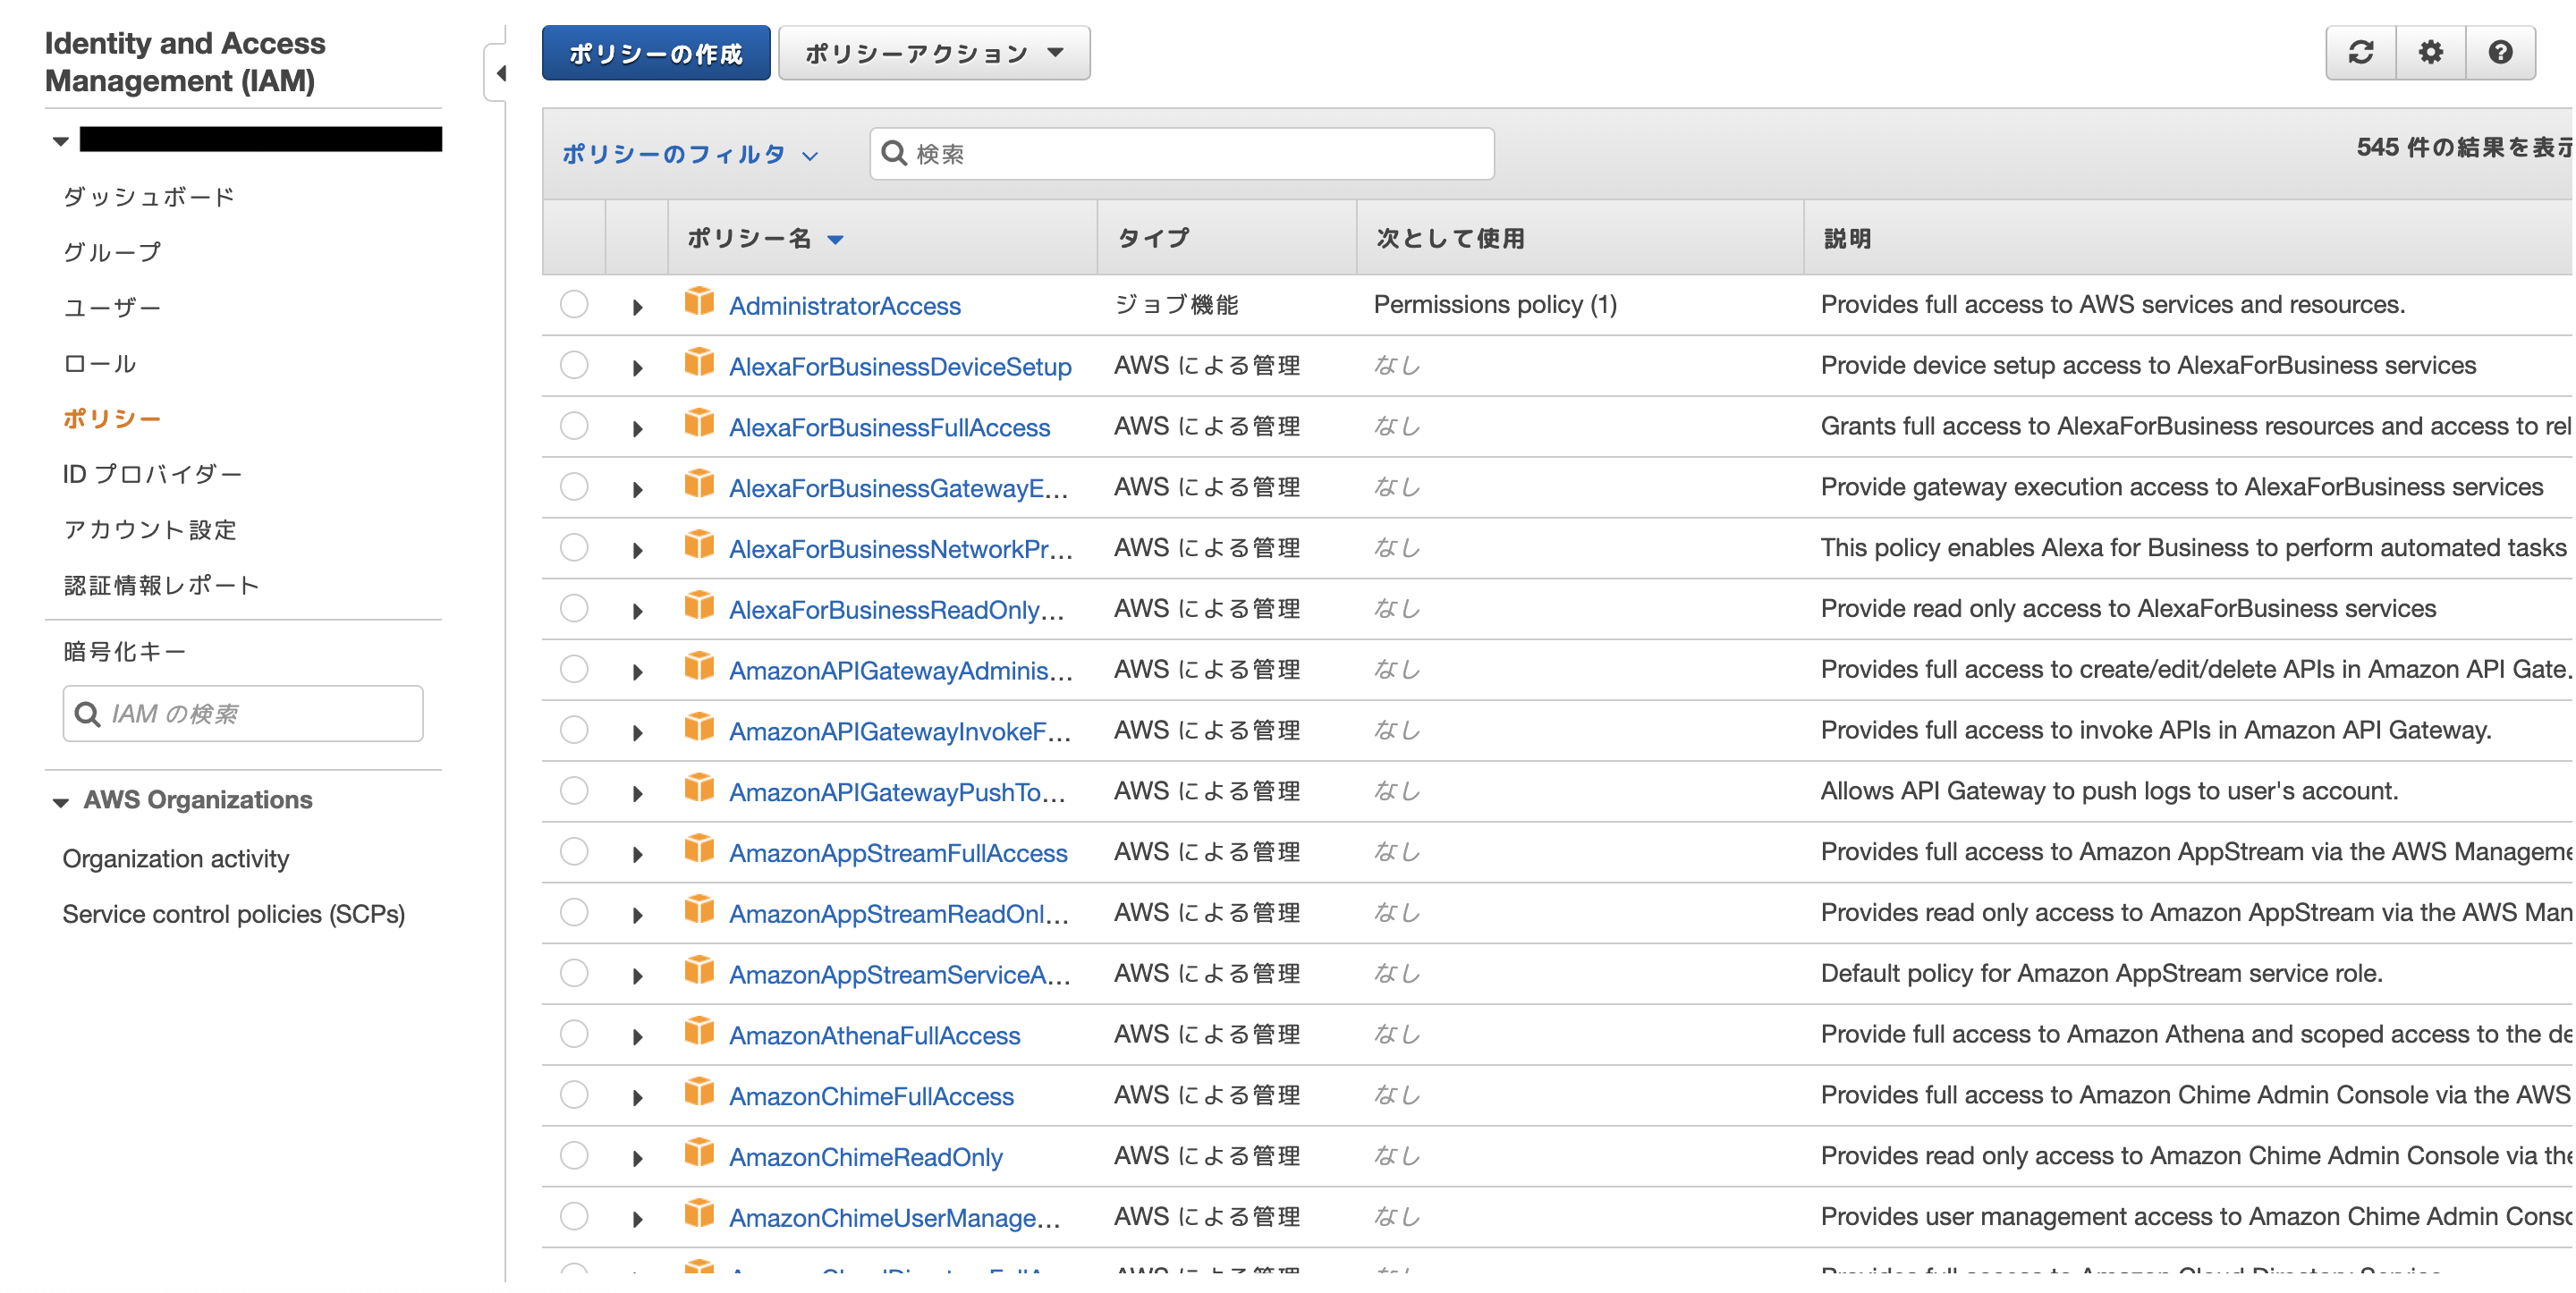
Task: Open ID プロバイダー in the sidebar
Action: click(152, 474)
